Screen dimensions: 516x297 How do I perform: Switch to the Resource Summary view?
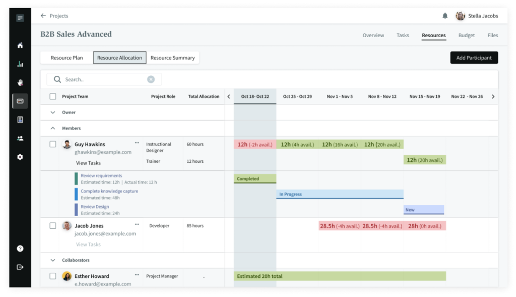click(x=172, y=58)
